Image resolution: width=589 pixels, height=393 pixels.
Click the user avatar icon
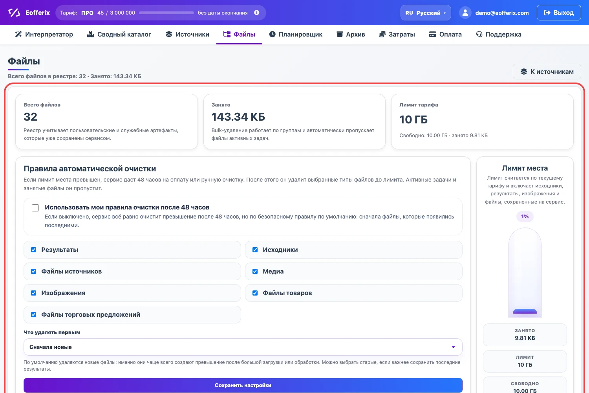(465, 13)
